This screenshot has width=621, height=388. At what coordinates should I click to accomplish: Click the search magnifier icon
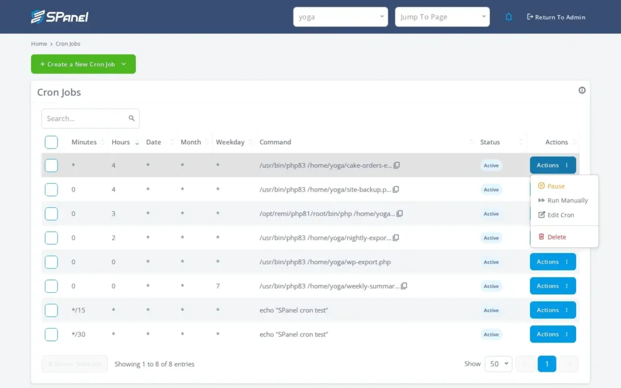point(132,118)
